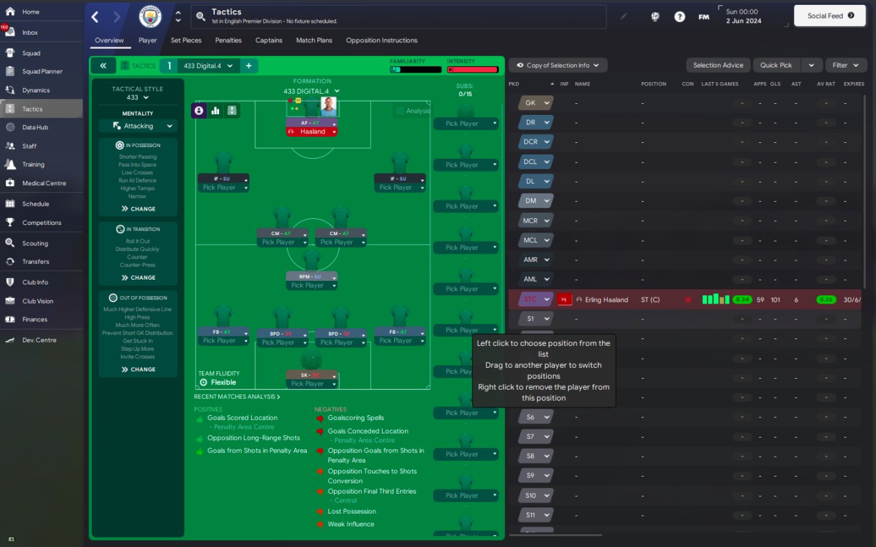Open the Haaland player selection dropdown
This screenshot has height=547, width=876.
[x=311, y=132]
